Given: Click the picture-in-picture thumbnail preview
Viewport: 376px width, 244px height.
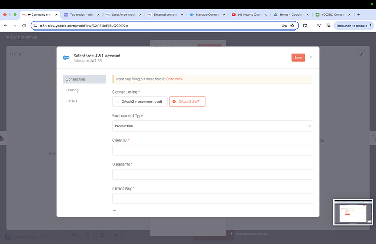Looking at the screenshot, I should click(x=353, y=212).
